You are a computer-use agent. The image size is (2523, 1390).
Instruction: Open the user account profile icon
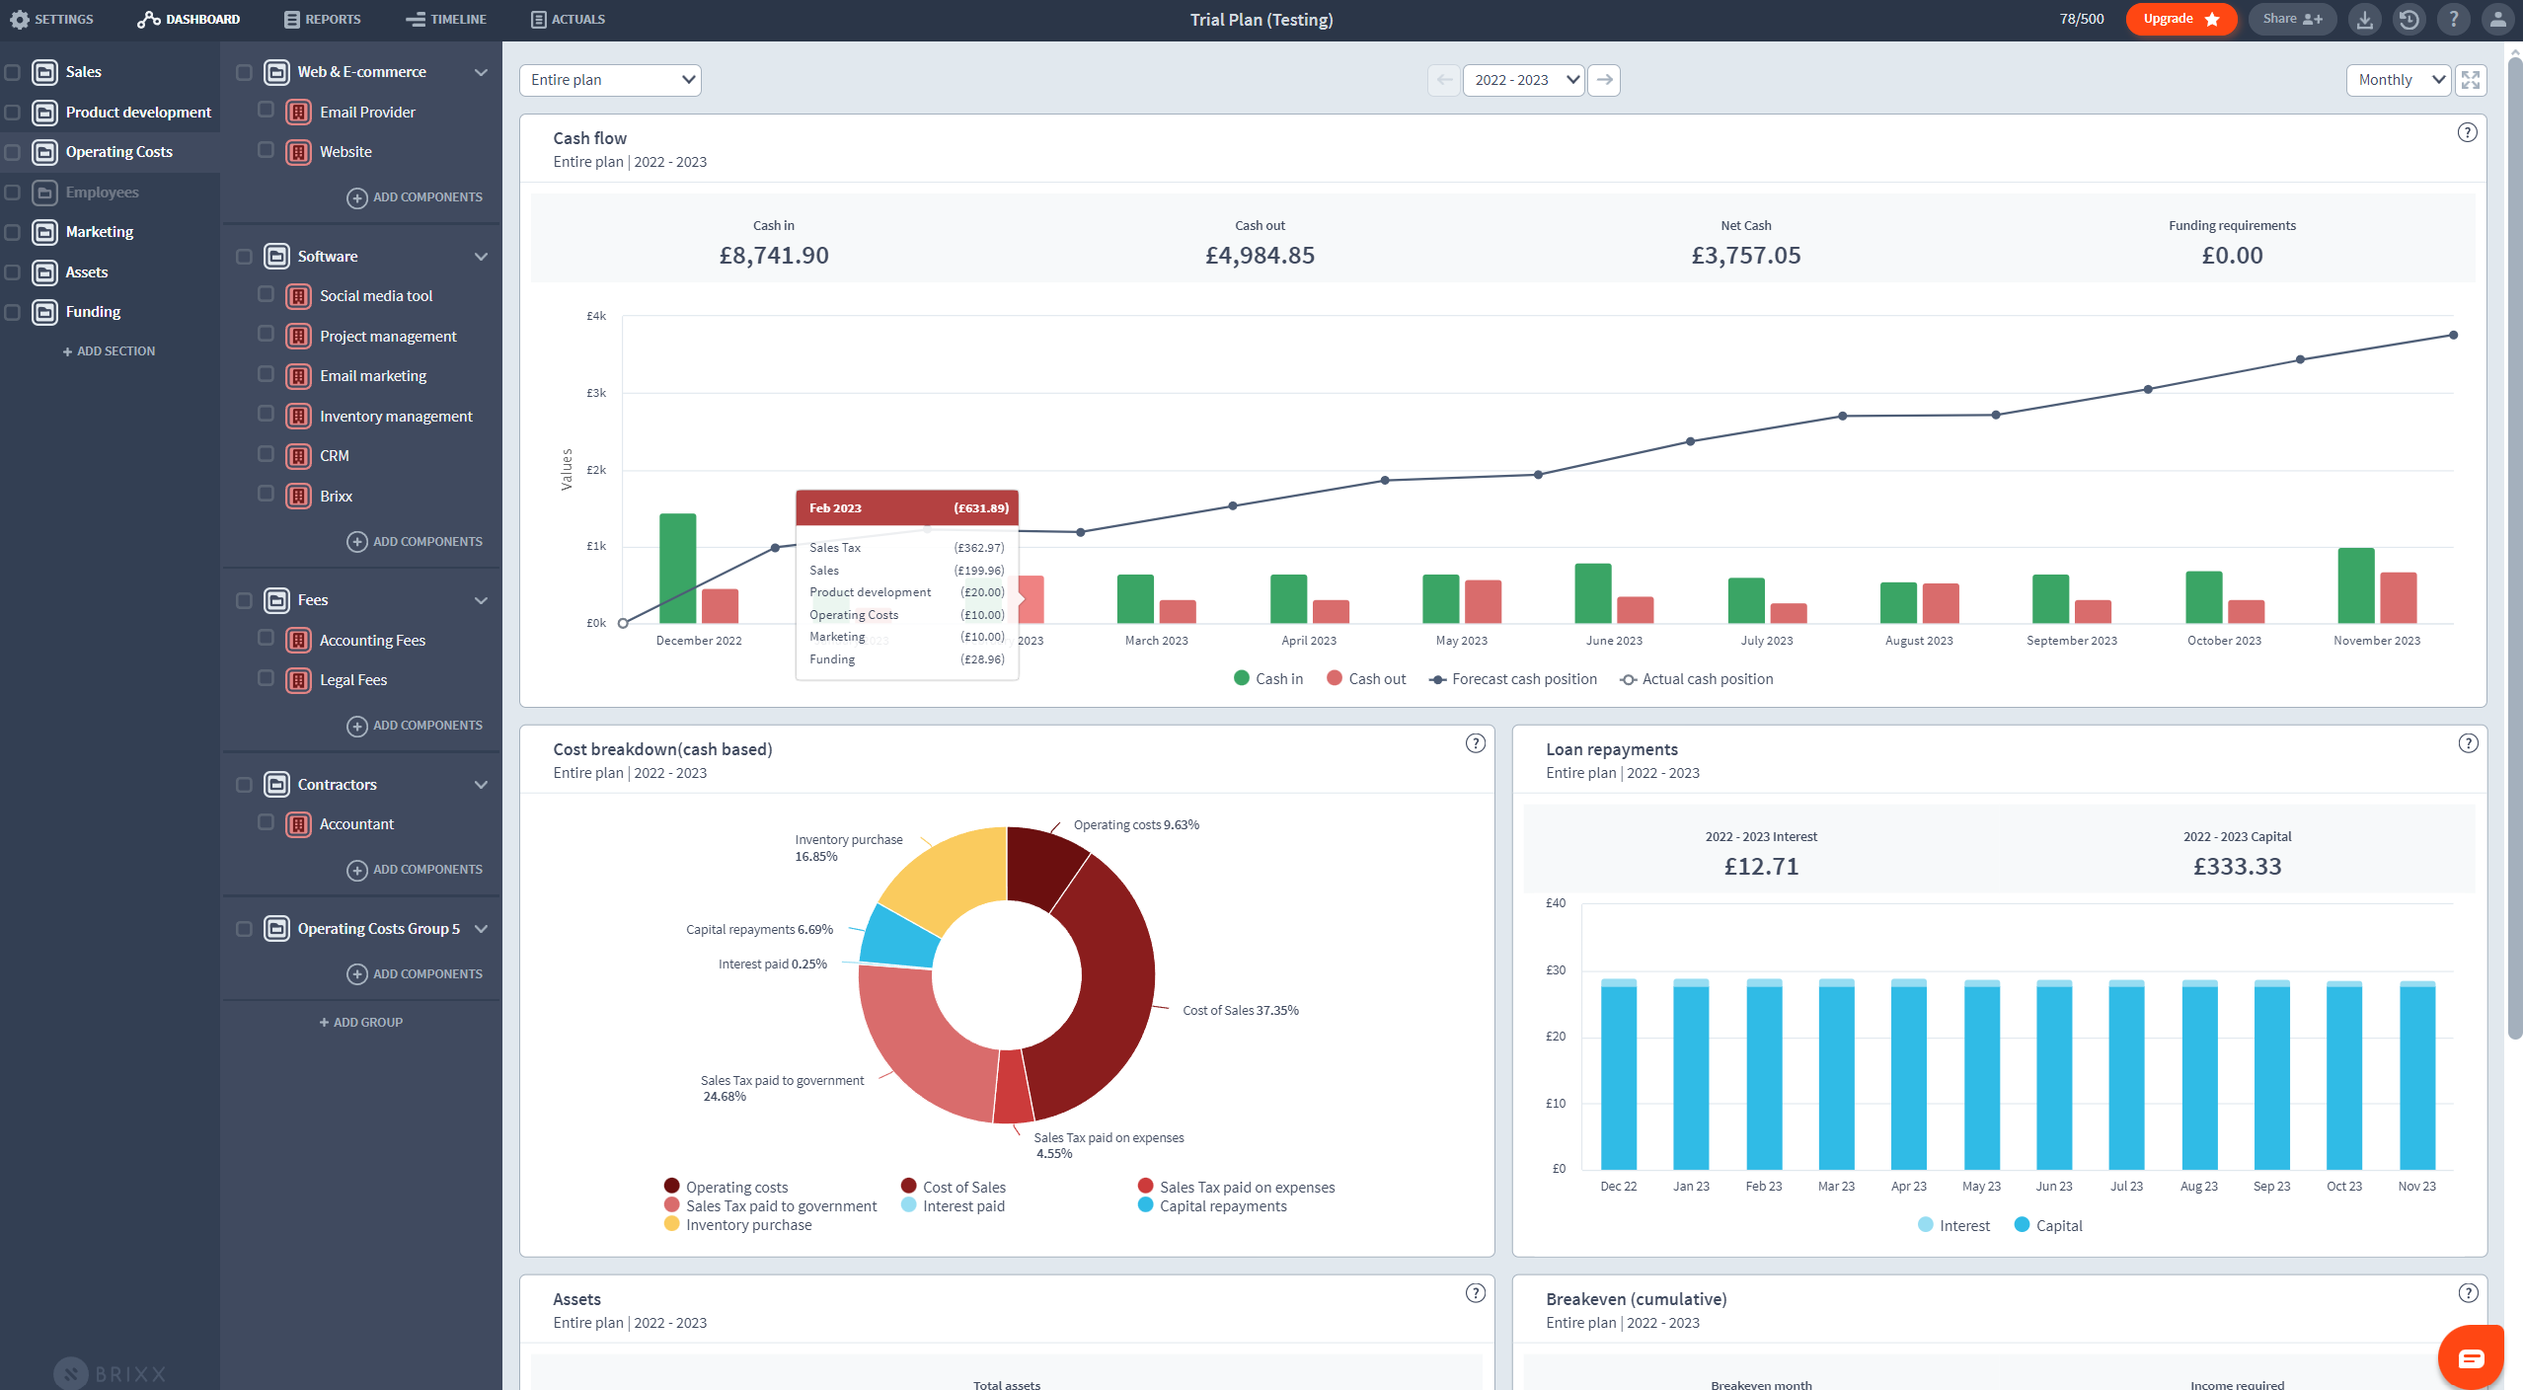(2497, 20)
